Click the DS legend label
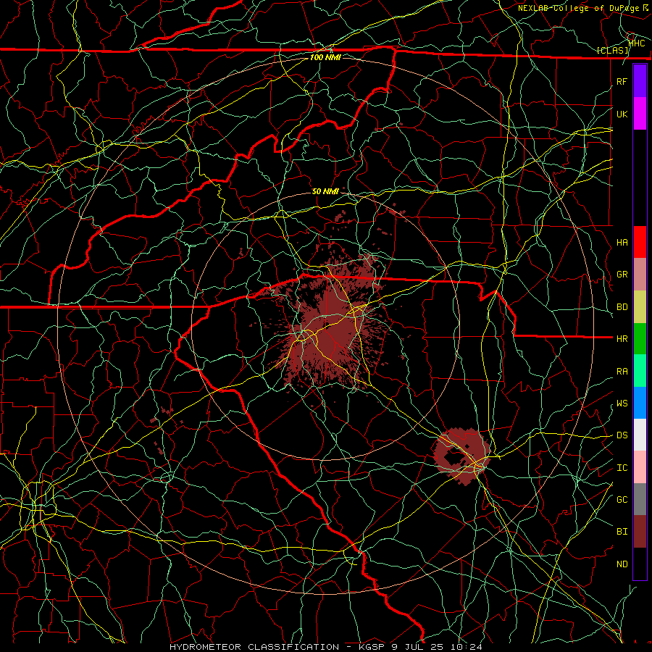The height and width of the screenshot is (652, 652). coord(622,435)
